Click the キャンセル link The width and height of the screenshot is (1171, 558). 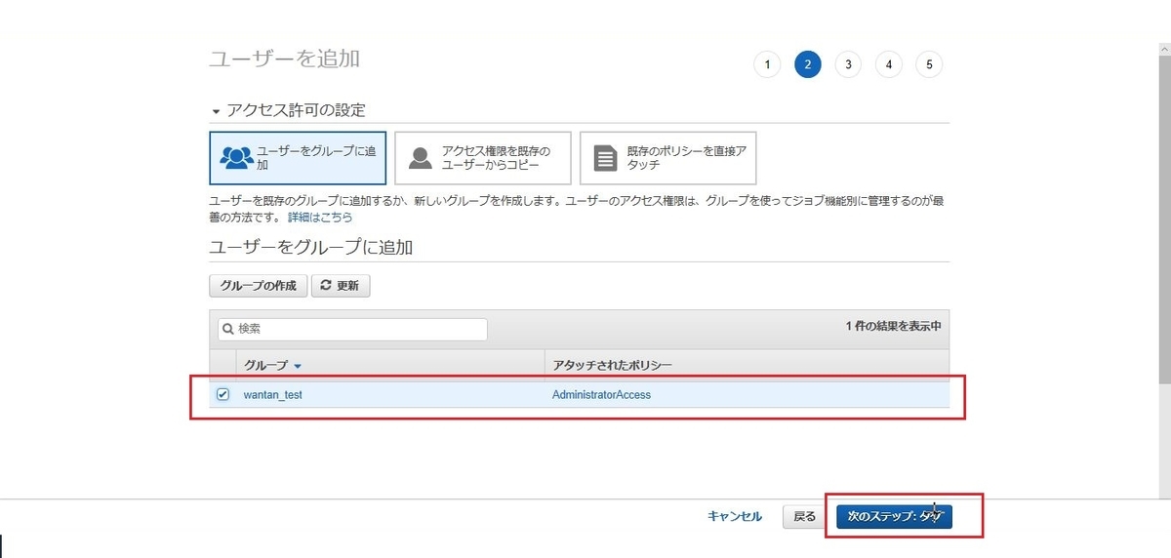pos(735,517)
